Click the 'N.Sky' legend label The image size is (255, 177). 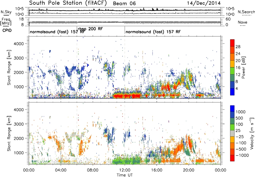6,12
